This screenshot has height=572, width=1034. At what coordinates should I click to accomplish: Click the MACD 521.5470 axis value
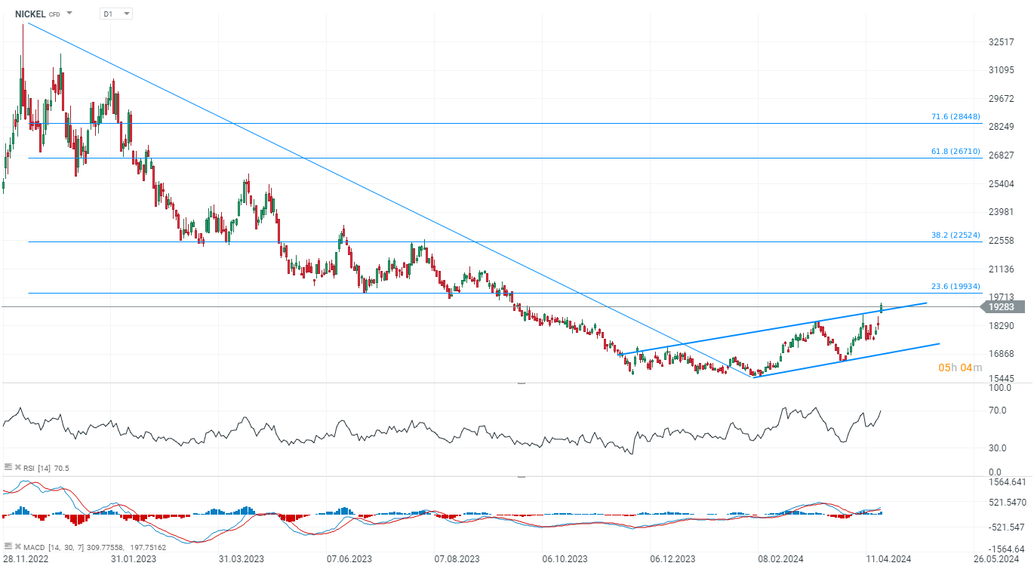pyautogui.click(x=1007, y=503)
